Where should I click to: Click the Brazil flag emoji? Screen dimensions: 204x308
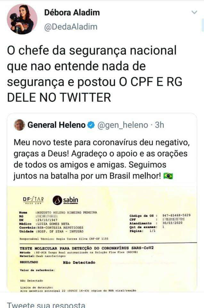[168, 176]
